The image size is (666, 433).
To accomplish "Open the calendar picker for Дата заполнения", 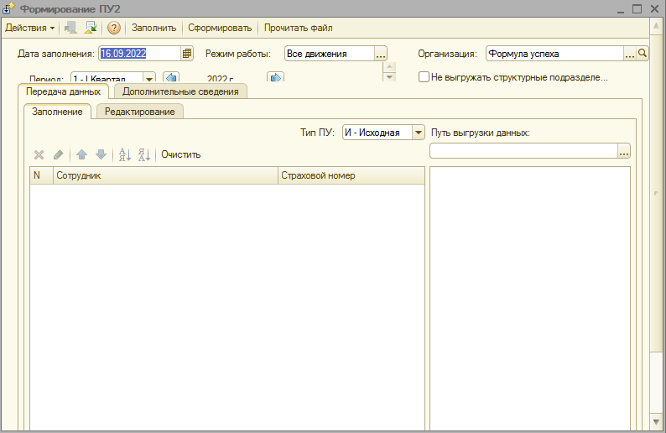I will 188,54.
